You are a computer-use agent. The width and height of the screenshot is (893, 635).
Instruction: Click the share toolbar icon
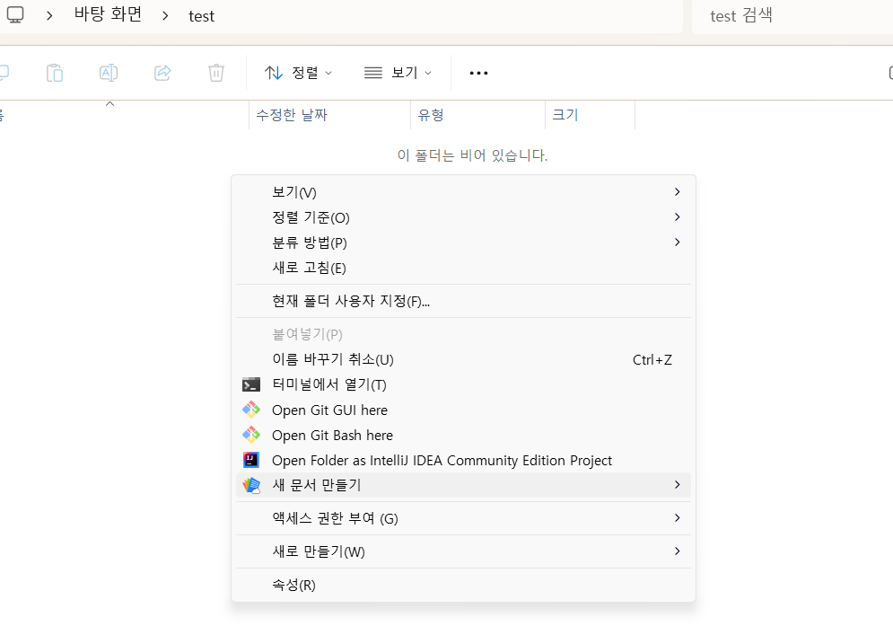coord(162,73)
